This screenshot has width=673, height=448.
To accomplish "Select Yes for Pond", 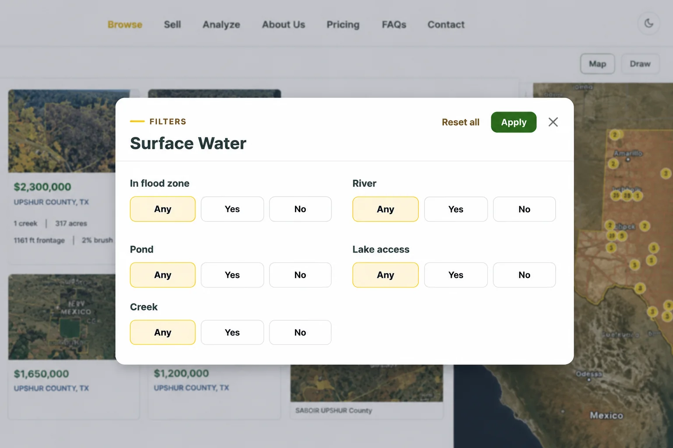I will [x=232, y=275].
